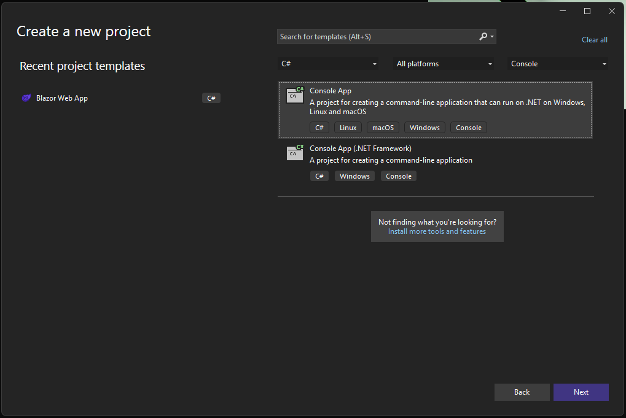Click the Windows tag under .NET Framework template
The height and width of the screenshot is (418, 626).
click(354, 176)
